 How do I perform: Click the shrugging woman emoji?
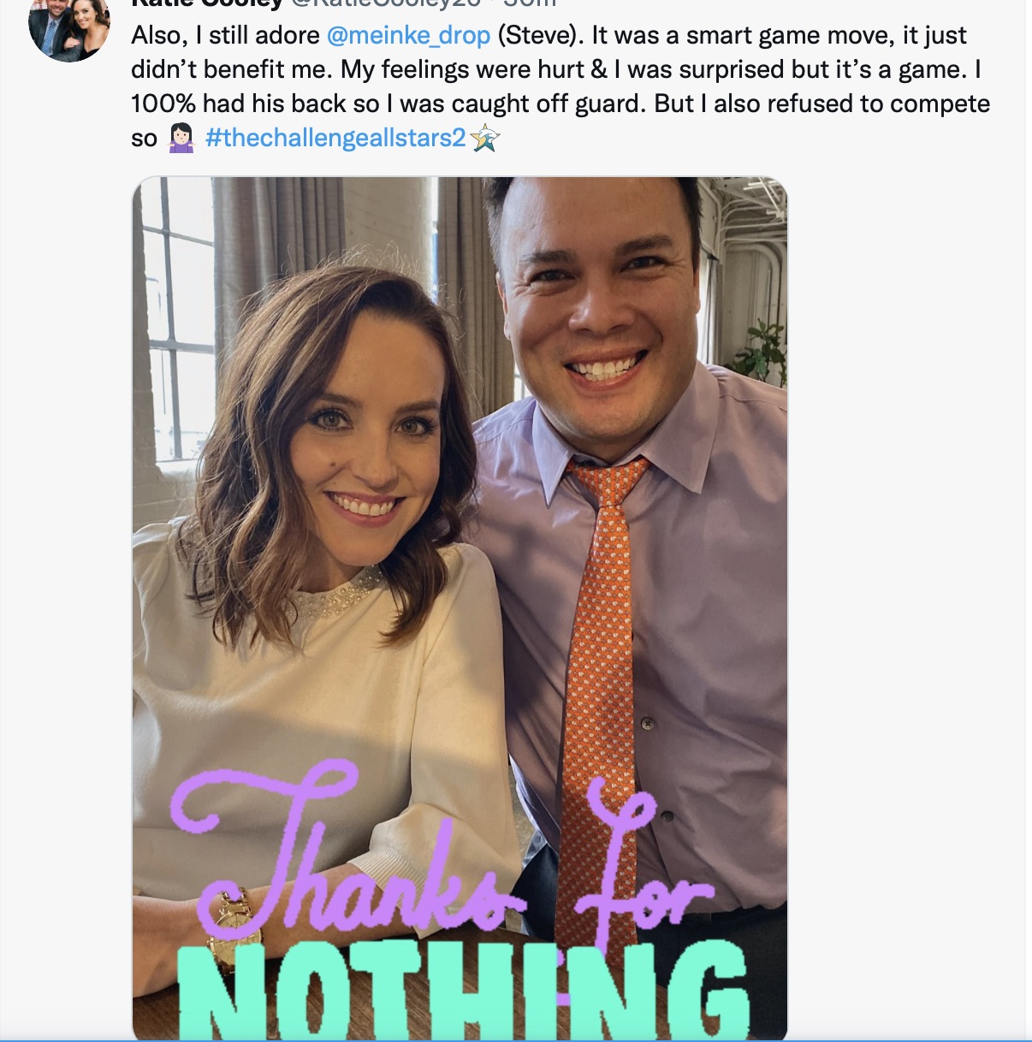181,138
